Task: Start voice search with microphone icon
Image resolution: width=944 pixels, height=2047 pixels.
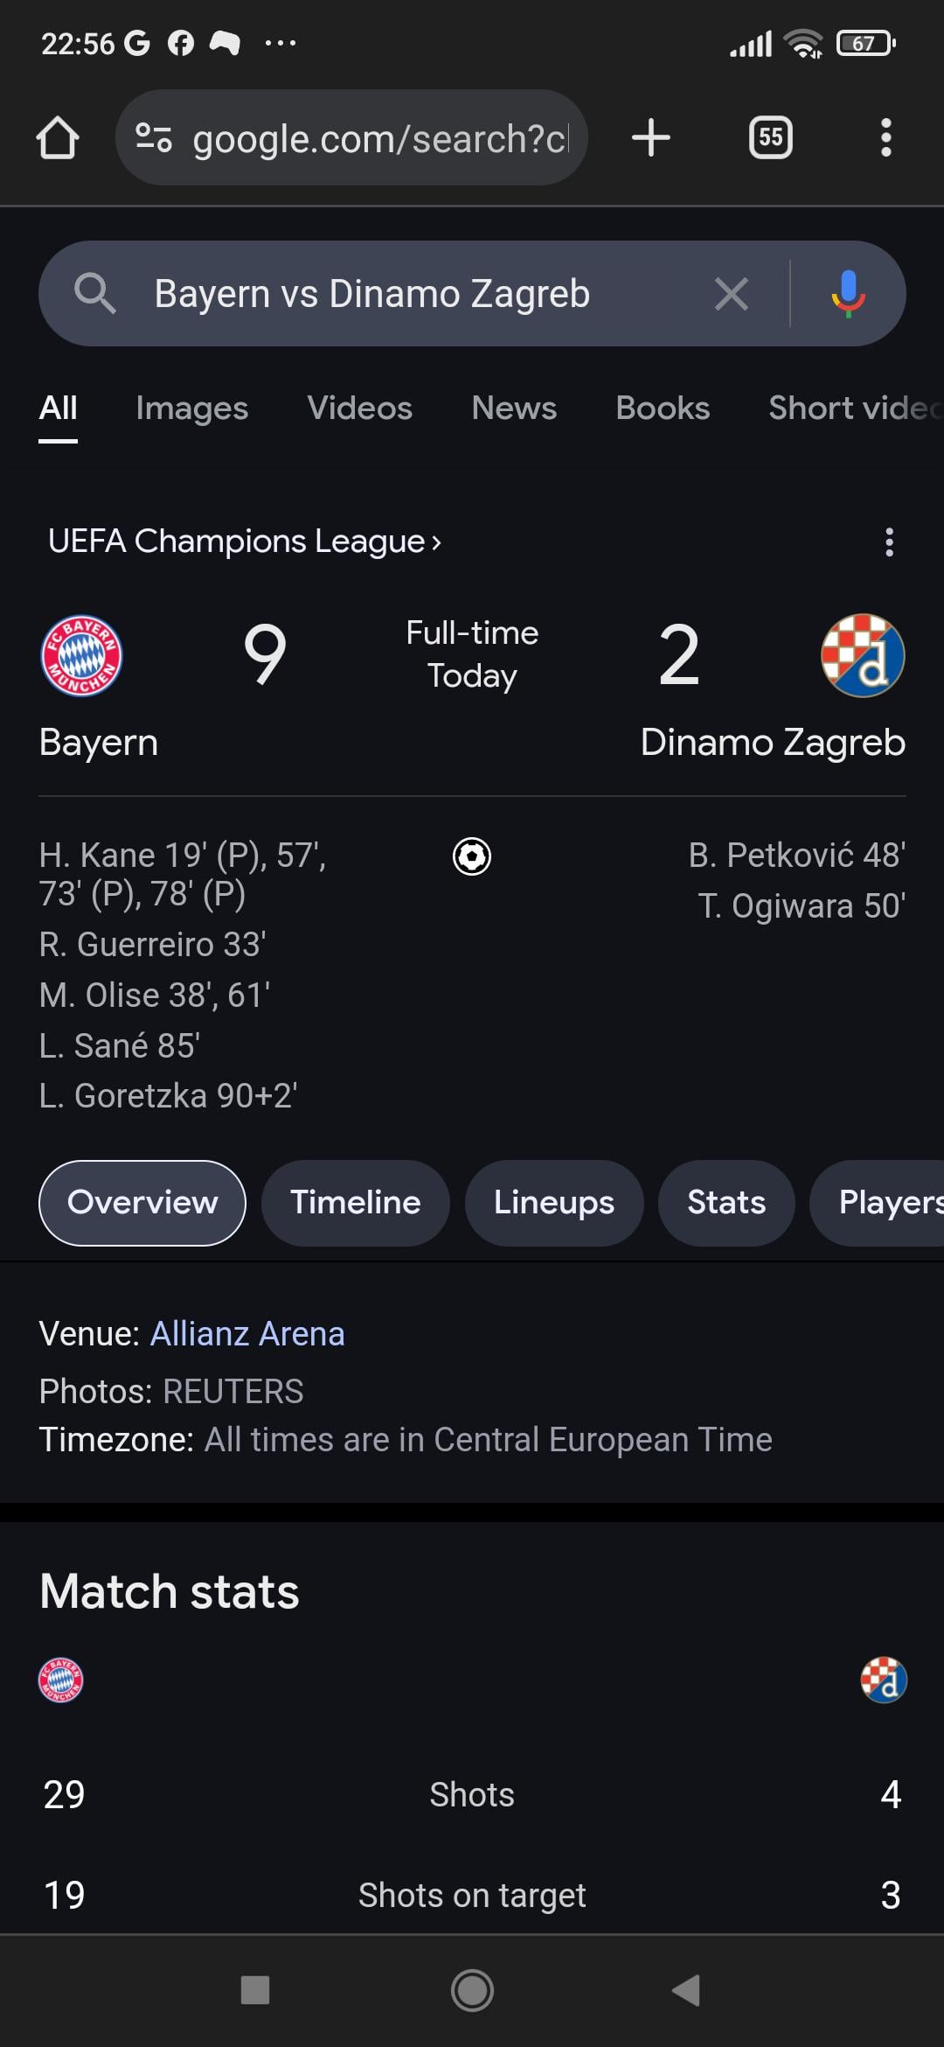Action: pyautogui.click(x=847, y=294)
